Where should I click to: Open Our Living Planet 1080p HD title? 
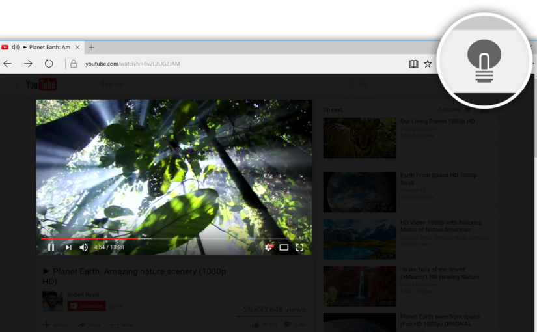tap(437, 121)
